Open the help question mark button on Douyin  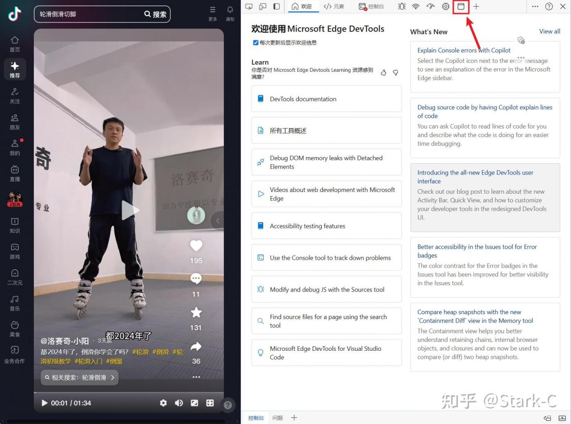[x=228, y=405]
